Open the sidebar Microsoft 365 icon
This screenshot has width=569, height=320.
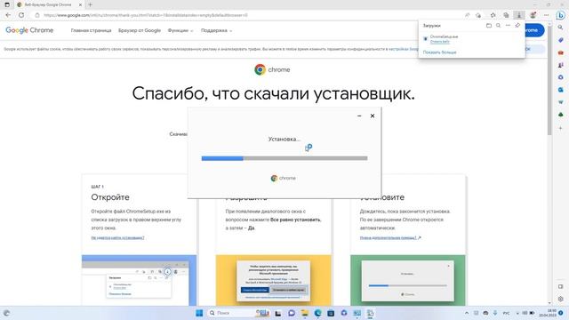[x=561, y=77]
